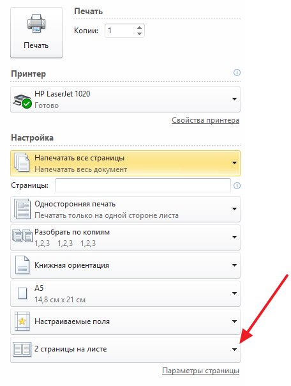Click the Напечатать все страницы pages icon
This screenshot has height=386, width=291.
(22, 162)
